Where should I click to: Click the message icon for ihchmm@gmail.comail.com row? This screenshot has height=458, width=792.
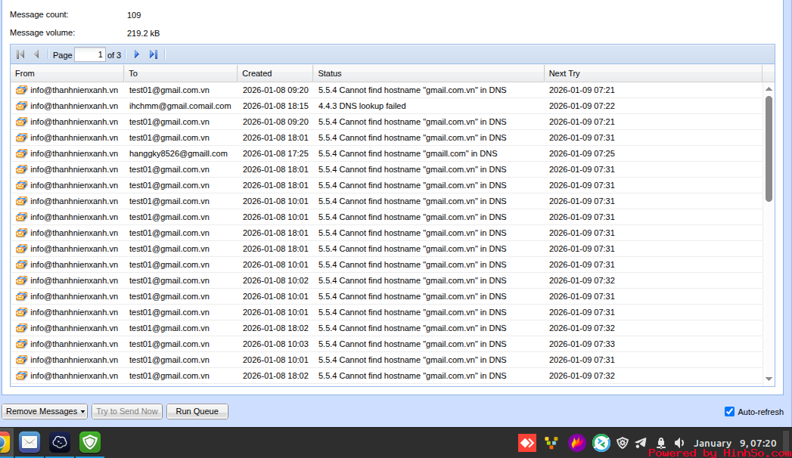[21, 106]
